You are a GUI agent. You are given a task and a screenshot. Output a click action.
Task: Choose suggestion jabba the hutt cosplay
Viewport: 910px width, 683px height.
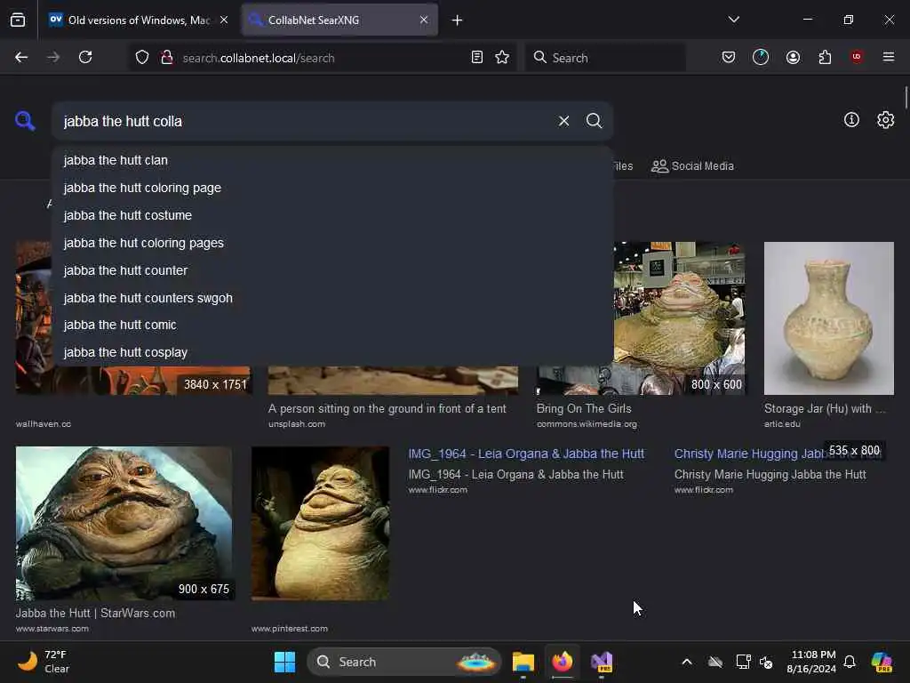332,352
